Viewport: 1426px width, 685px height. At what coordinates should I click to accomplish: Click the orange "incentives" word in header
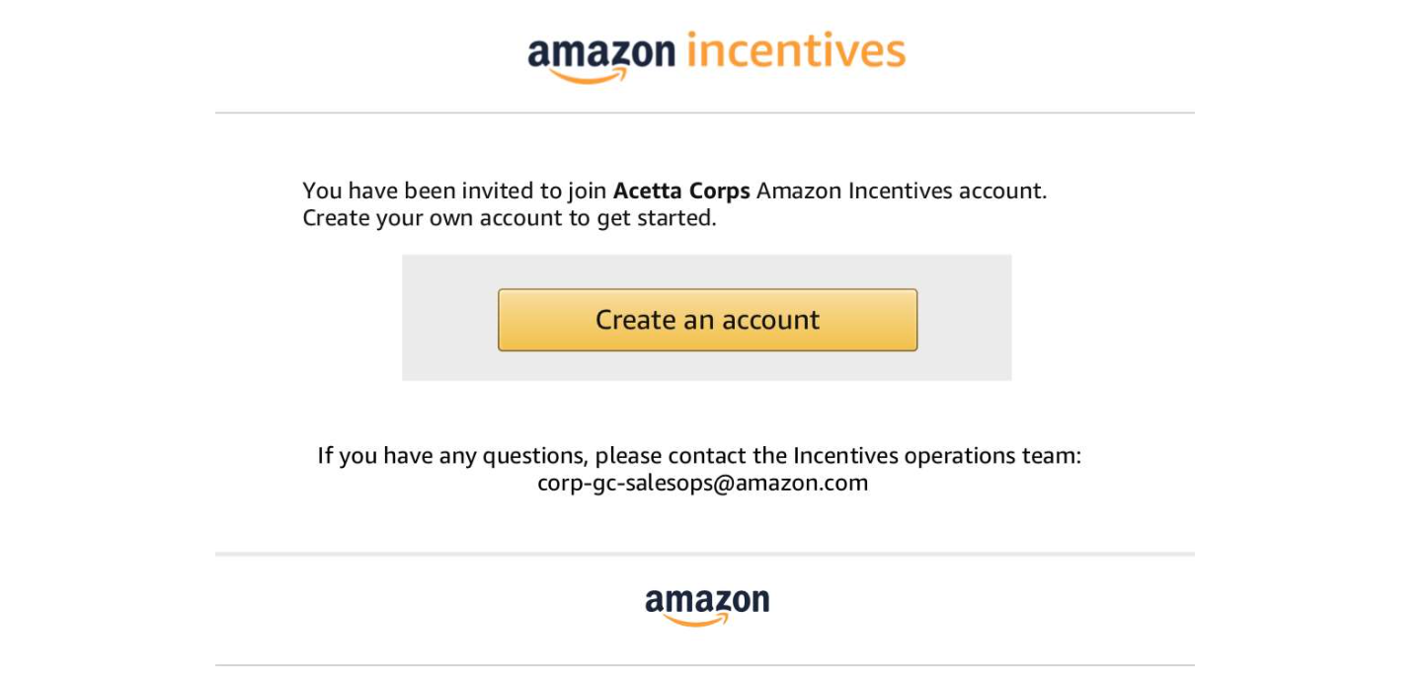(796, 51)
